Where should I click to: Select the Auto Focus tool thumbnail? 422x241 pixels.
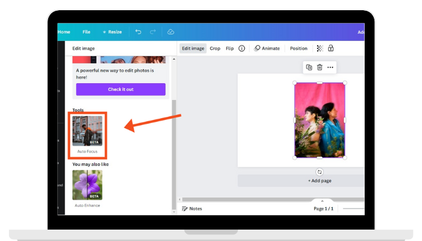(x=87, y=131)
